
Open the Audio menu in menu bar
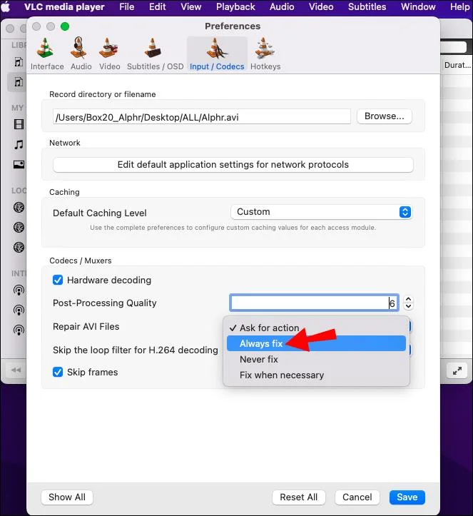tap(282, 7)
